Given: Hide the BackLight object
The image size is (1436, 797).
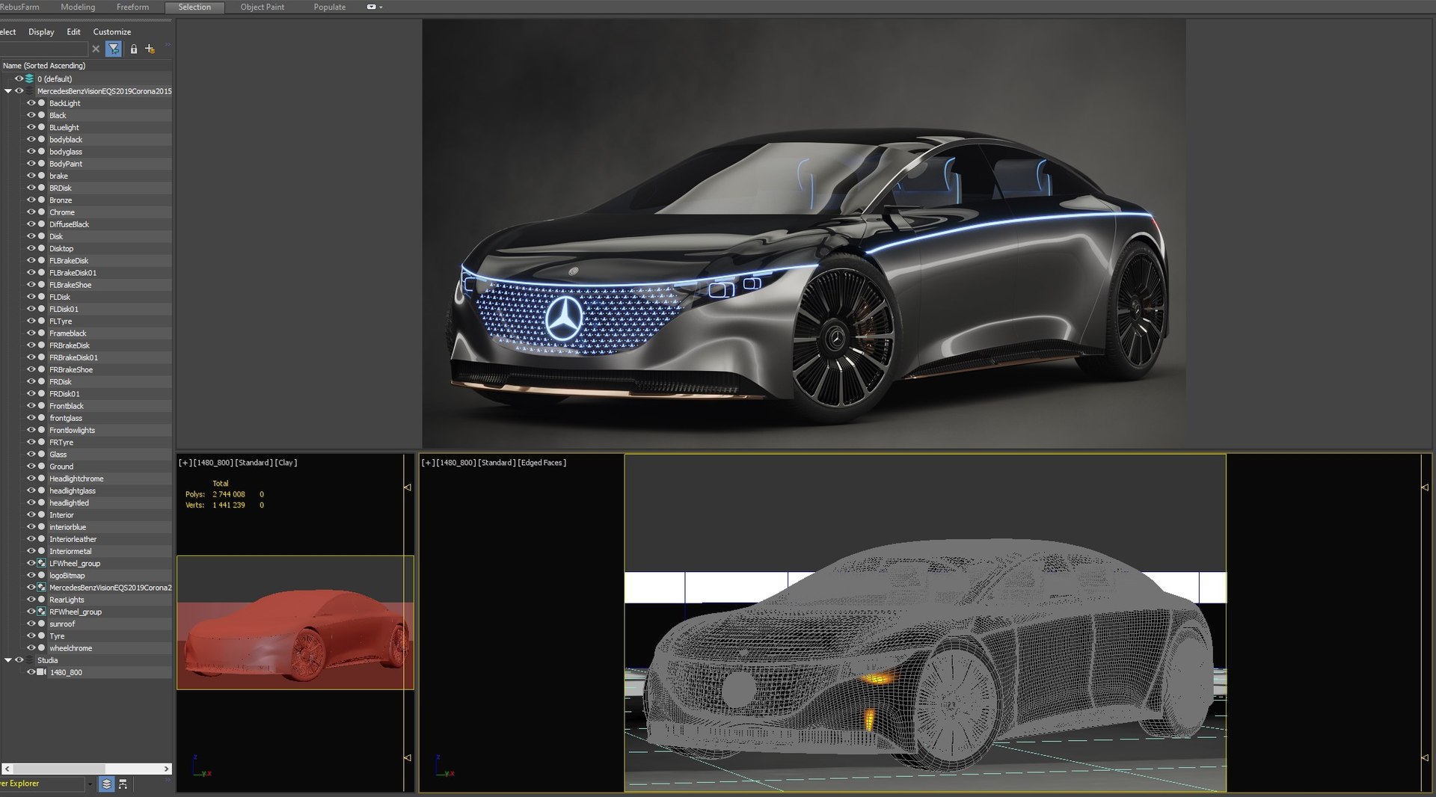Looking at the screenshot, I should [31, 103].
